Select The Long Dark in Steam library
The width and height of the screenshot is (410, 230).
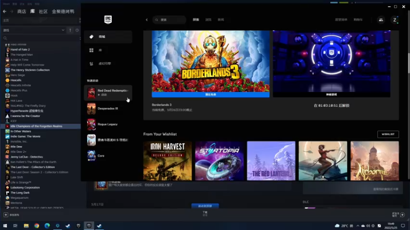coord(20,193)
